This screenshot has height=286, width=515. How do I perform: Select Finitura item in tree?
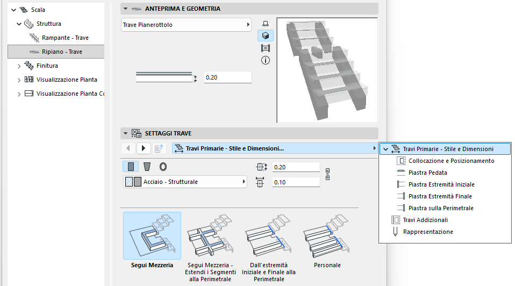(47, 66)
